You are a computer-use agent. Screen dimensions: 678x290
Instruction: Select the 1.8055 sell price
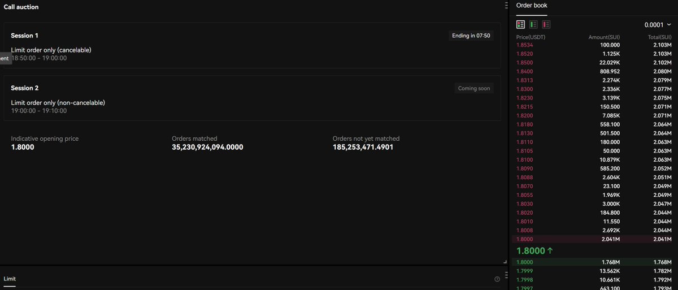[x=524, y=195]
